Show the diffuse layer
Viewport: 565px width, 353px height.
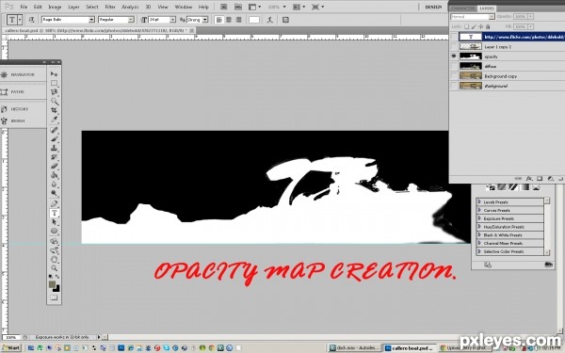tap(454, 66)
